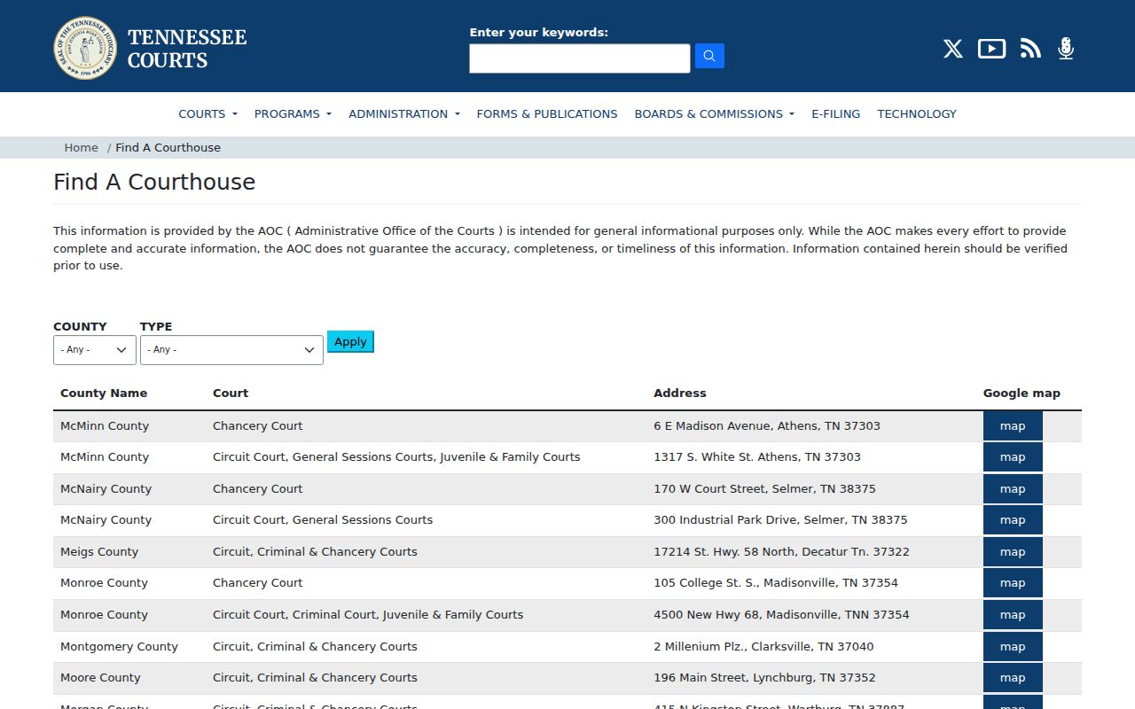Open the podcast microphone icon
This screenshot has height=709, width=1135.
[x=1066, y=49]
